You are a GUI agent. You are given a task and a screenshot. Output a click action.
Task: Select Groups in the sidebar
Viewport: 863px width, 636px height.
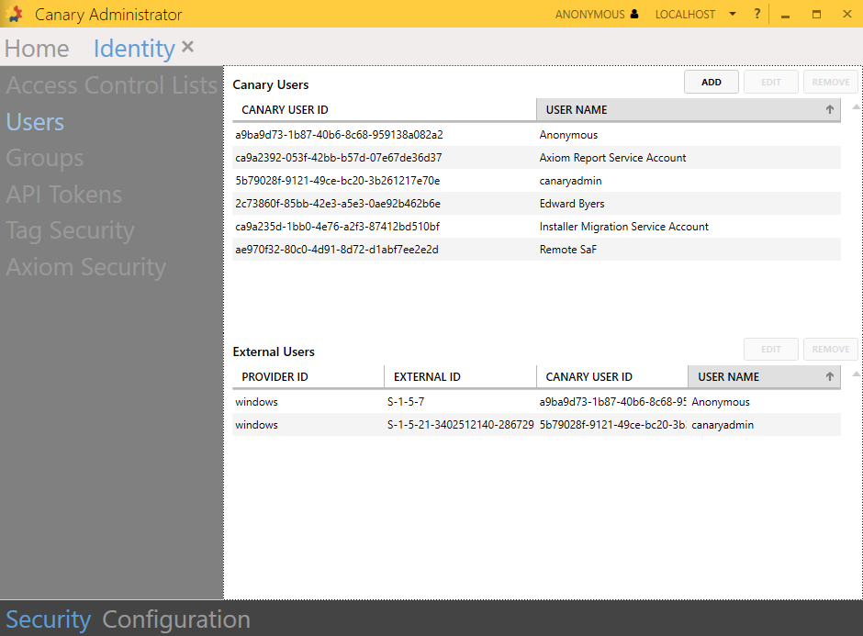point(45,159)
